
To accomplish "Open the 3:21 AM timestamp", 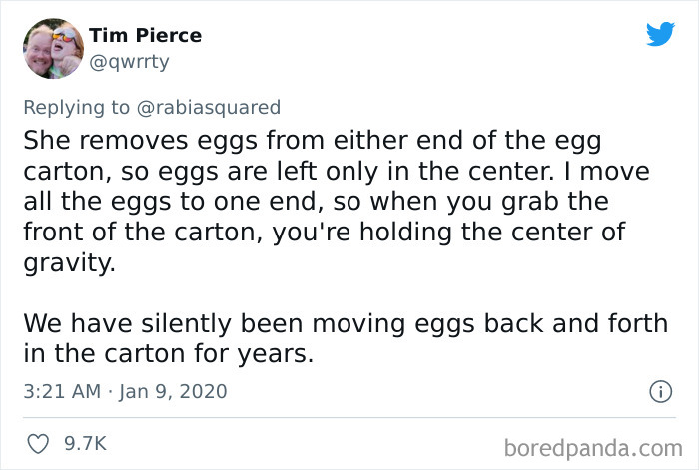I will 62,391.
